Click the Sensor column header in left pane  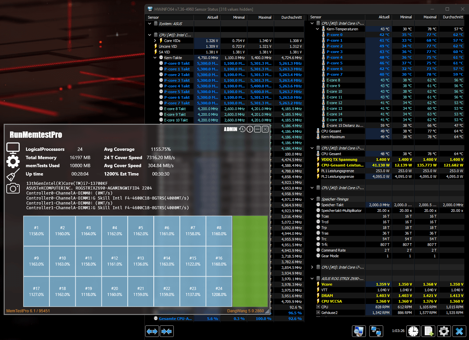pyautogui.click(x=169, y=17)
